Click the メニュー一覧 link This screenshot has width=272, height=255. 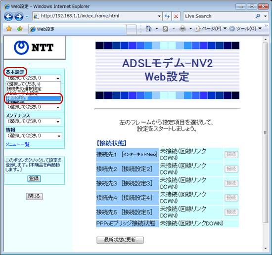tap(17, 144)
